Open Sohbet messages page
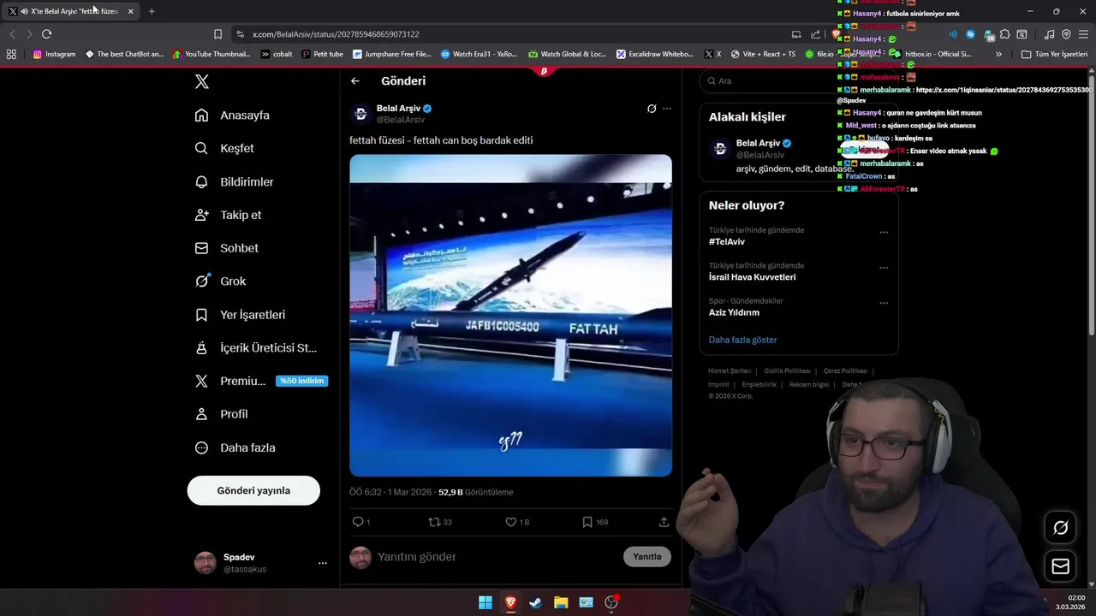Screen dimensions: 1096x616 click(226, 248)
